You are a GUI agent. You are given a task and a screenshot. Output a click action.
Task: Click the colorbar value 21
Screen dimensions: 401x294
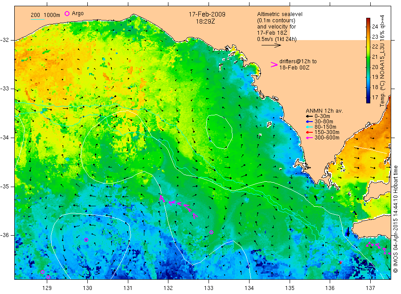tap(375, 57)
